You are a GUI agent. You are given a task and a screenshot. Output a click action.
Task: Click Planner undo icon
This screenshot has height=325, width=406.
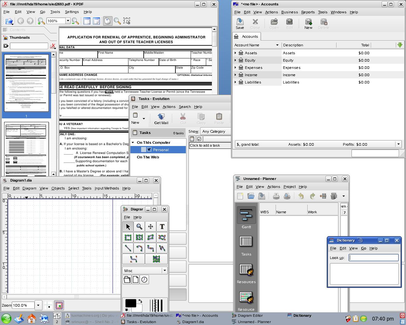[301, 196]
